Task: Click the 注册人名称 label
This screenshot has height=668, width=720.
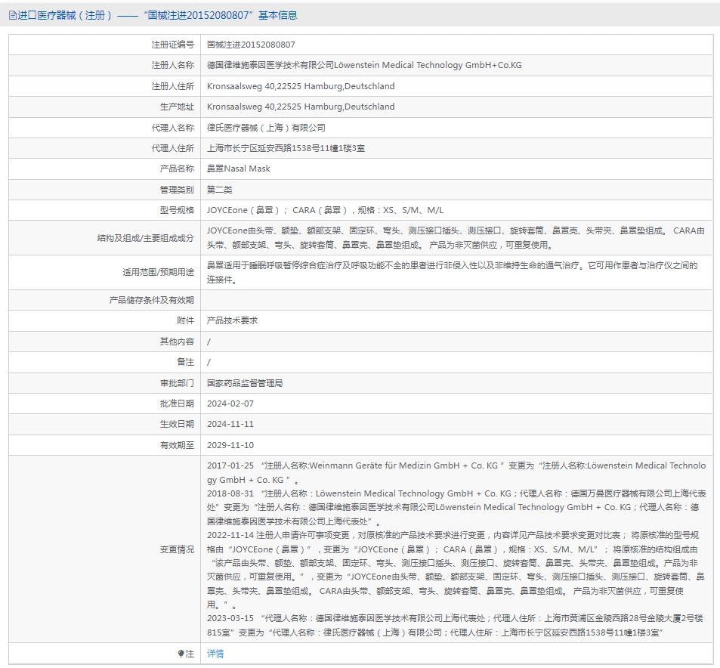Action: [x=173, y=65]
